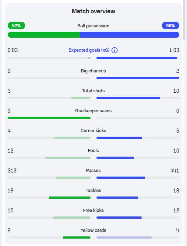This screenshot has width=187, height=246.
Task: Click the blue Fouls bar
Action: click(115, 158)
